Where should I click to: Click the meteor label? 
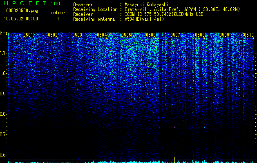pyautogui.click(x=58, y=13)
